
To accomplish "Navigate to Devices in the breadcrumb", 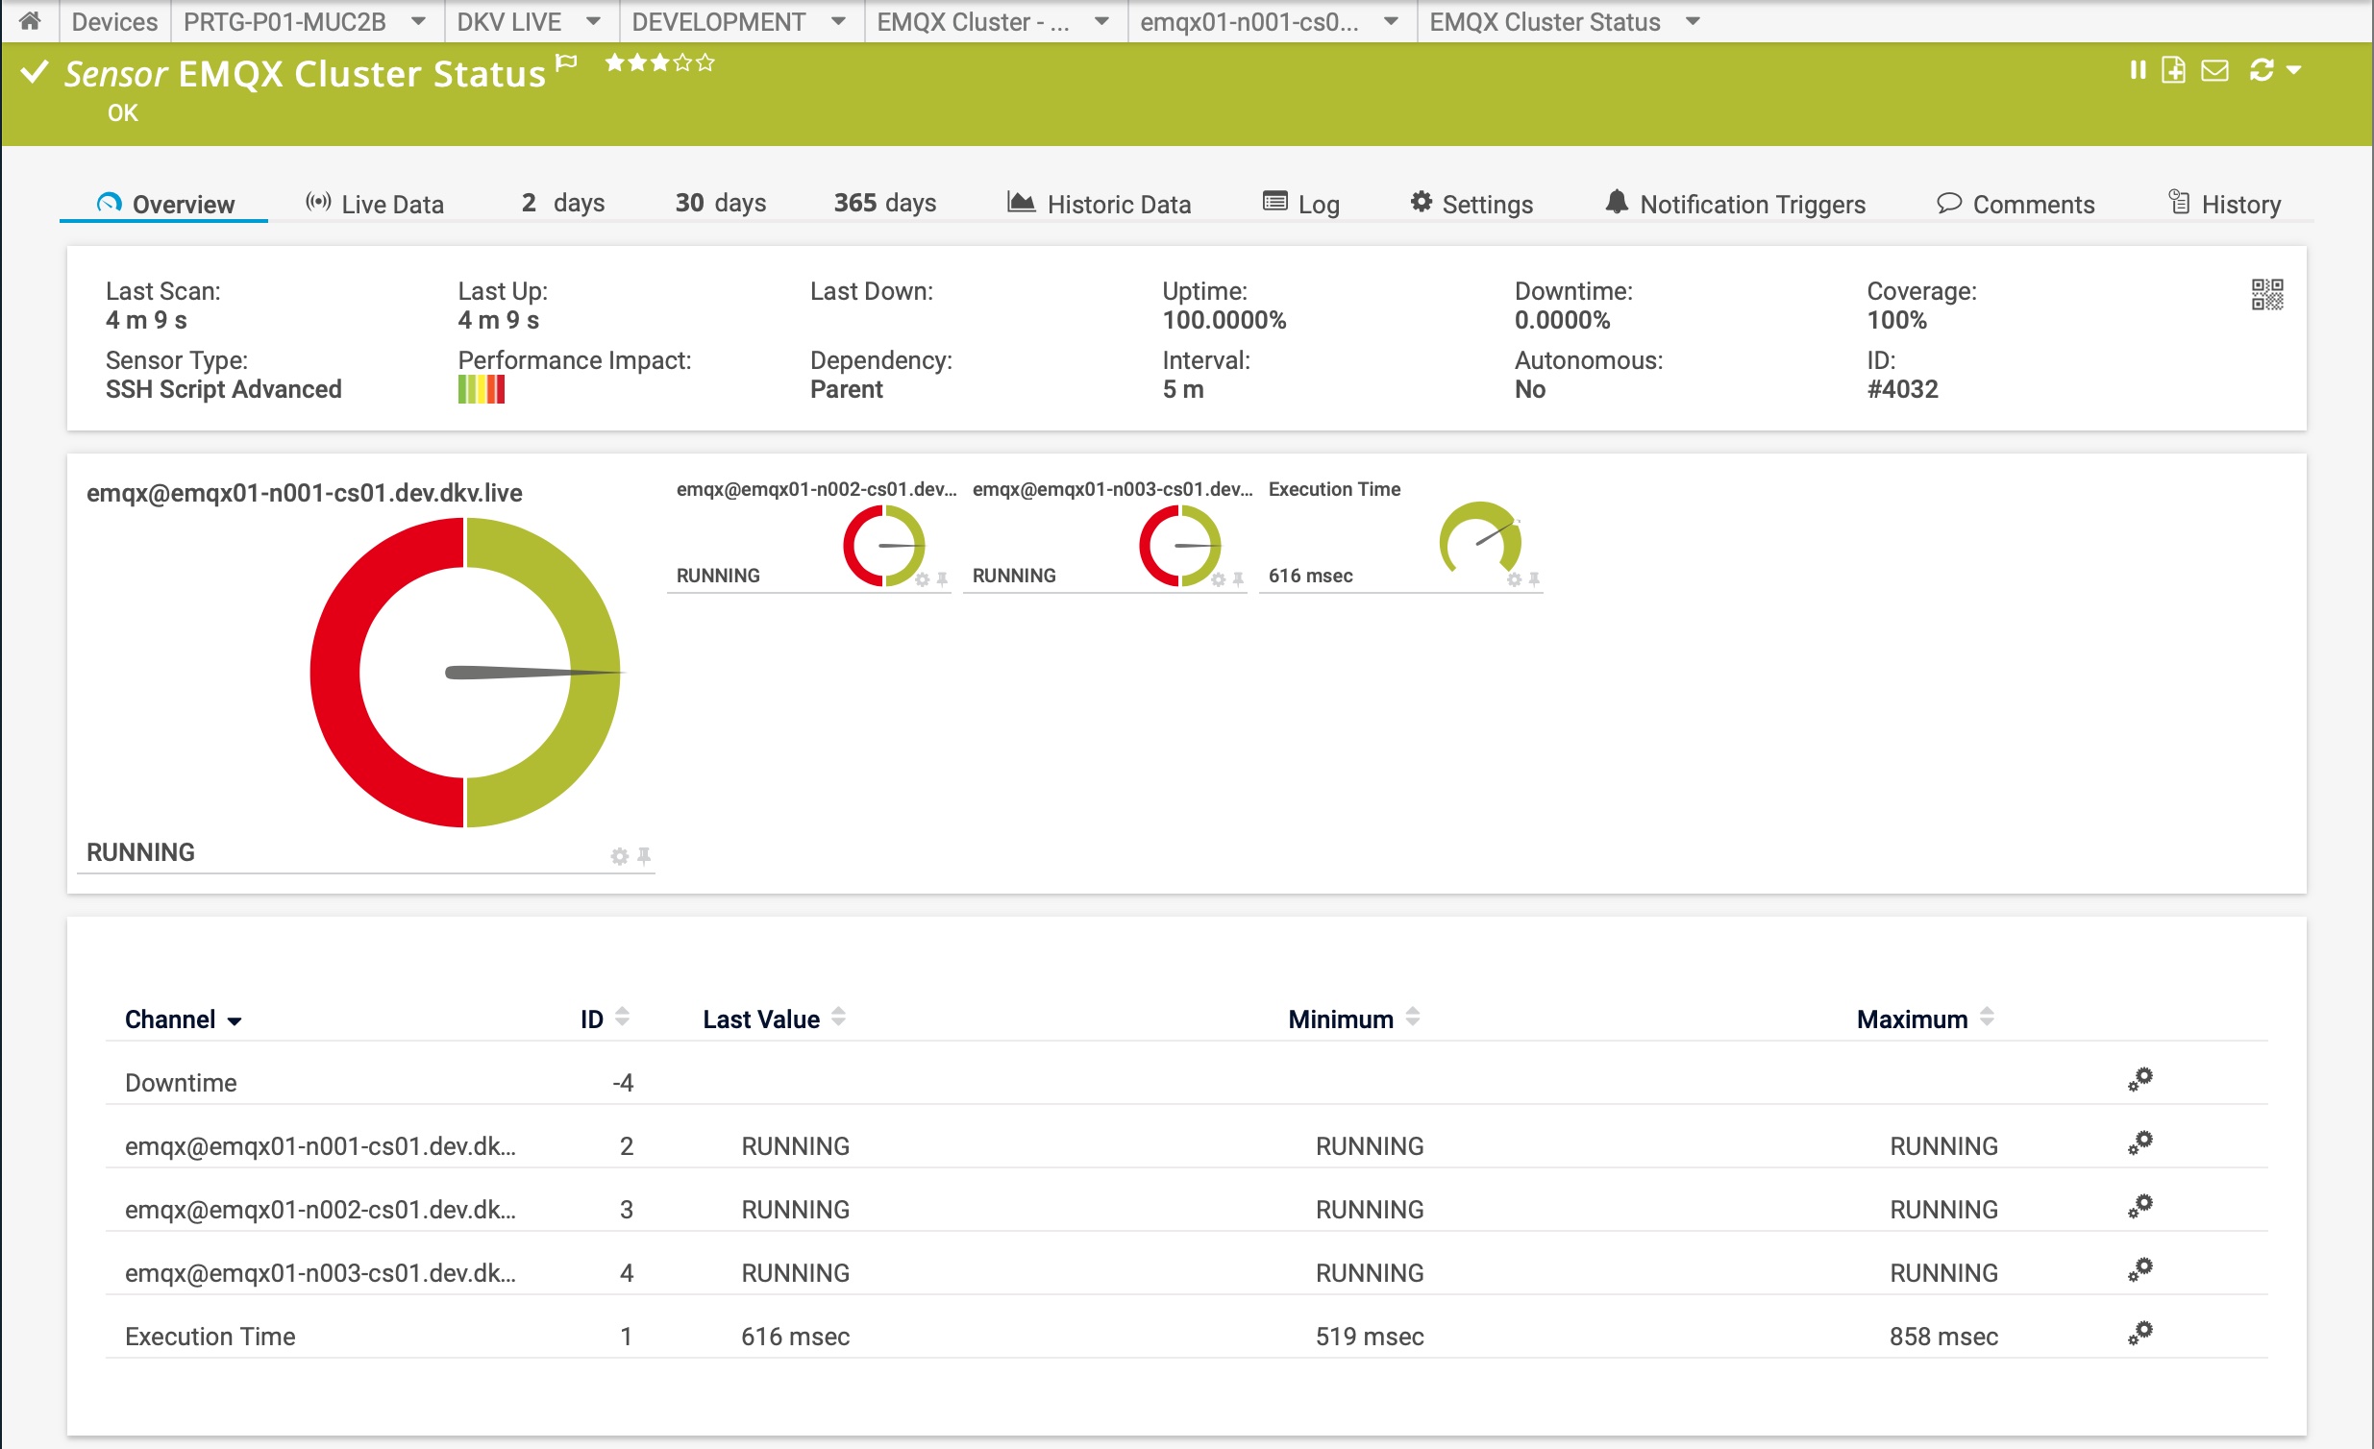I will 113,21.
